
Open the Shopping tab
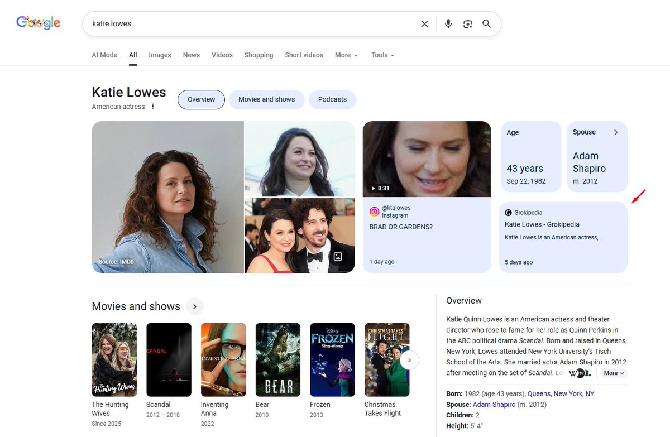pos(259,55)
